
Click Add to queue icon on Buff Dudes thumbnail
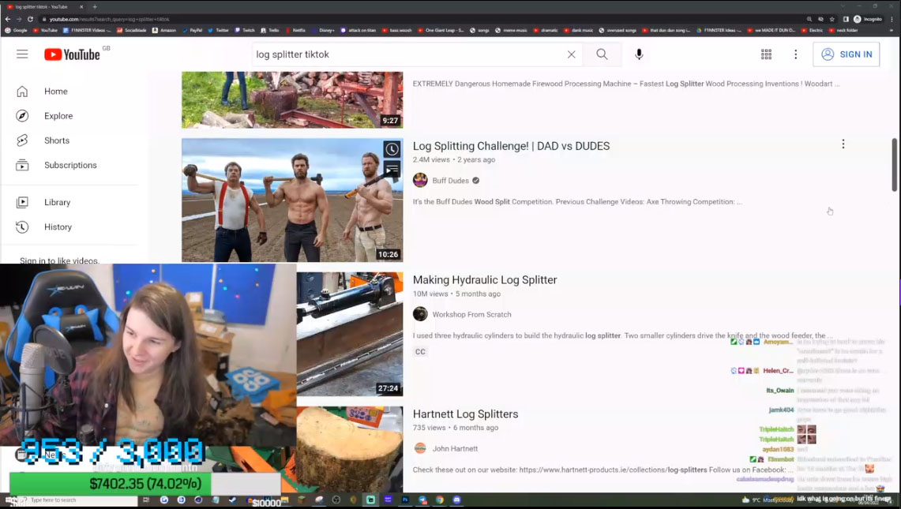pyautogui.click(x=392, y=169)
